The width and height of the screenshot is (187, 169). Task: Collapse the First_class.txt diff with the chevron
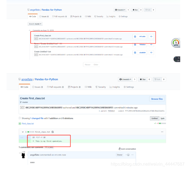click(x=23, y=132)
